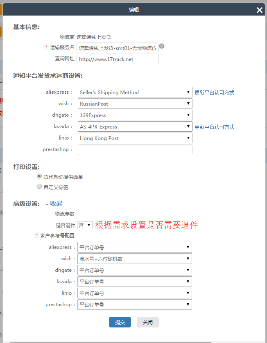Click the tracking URL input field
The height and width of the screenshot is (343, 267).
click(x=117, y=59)
